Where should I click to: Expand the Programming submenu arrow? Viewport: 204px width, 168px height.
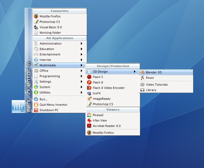click(x=81, y=76)
